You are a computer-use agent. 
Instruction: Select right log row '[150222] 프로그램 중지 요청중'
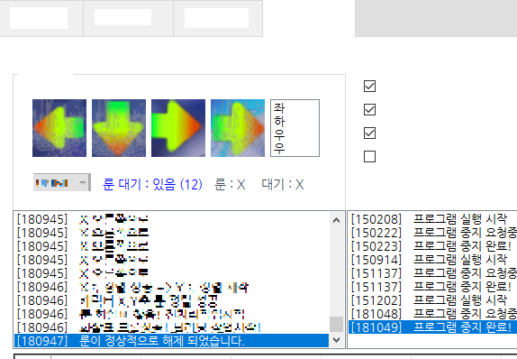click(432, 233)
